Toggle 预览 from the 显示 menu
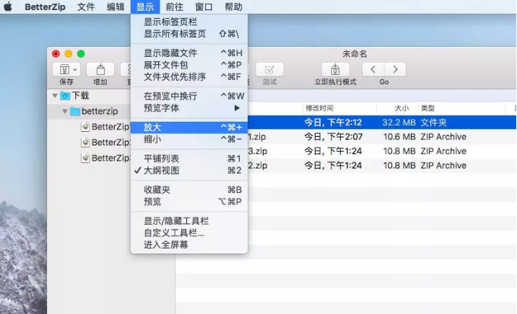Image resolution: width=517 pixels, height=314 pixels. (x=189, y=202)
